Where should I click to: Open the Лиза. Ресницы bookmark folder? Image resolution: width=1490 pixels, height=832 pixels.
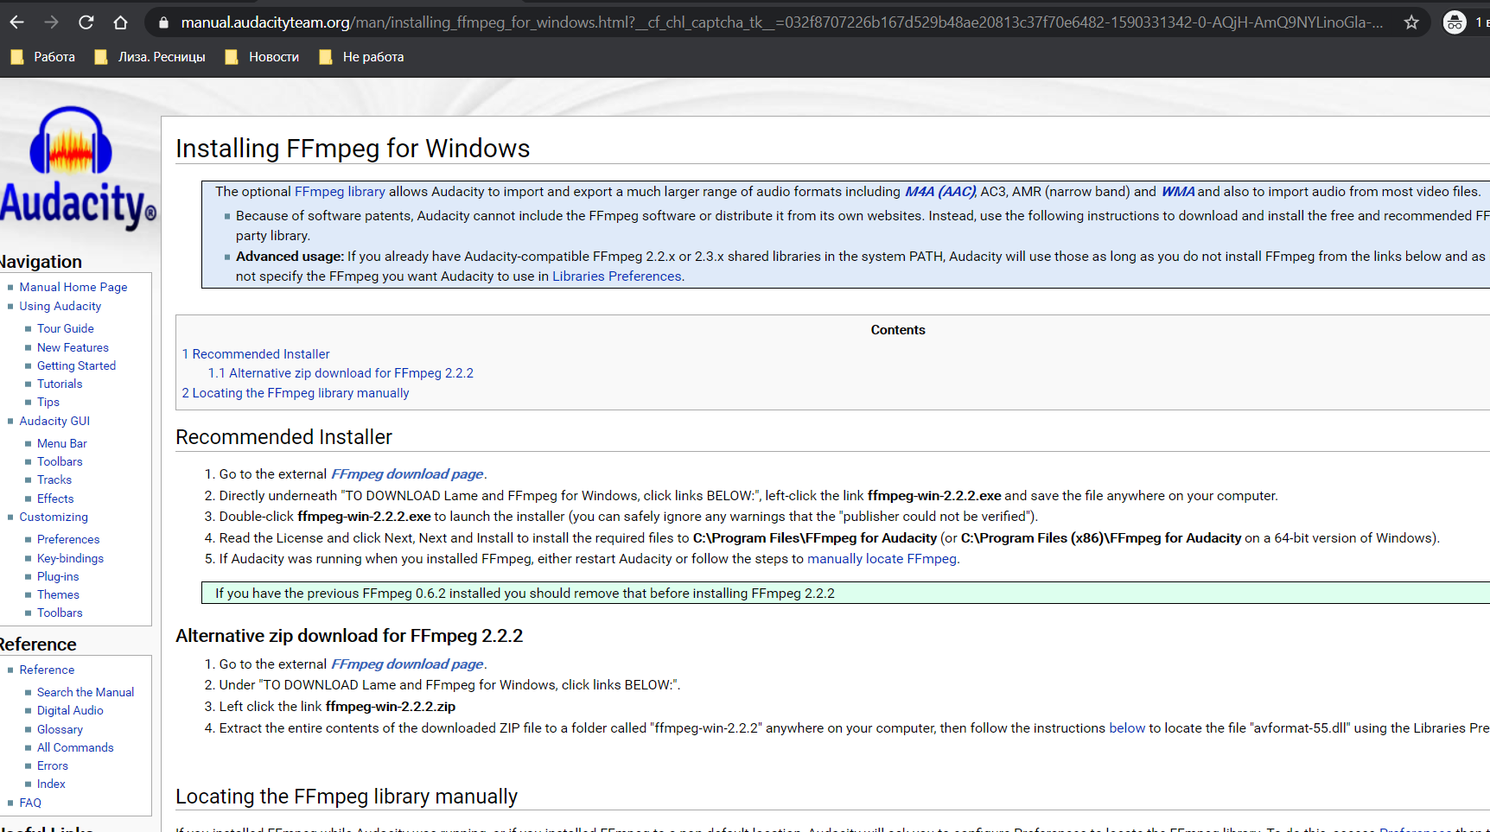pos(150,57)
